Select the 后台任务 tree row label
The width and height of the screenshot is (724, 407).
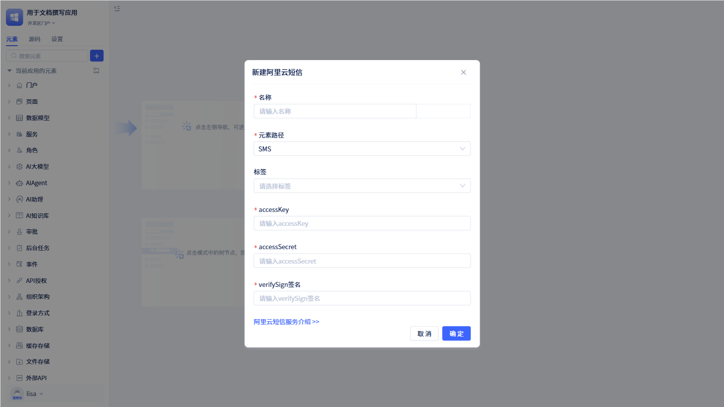pyautogui.click(x=38, y=248)
